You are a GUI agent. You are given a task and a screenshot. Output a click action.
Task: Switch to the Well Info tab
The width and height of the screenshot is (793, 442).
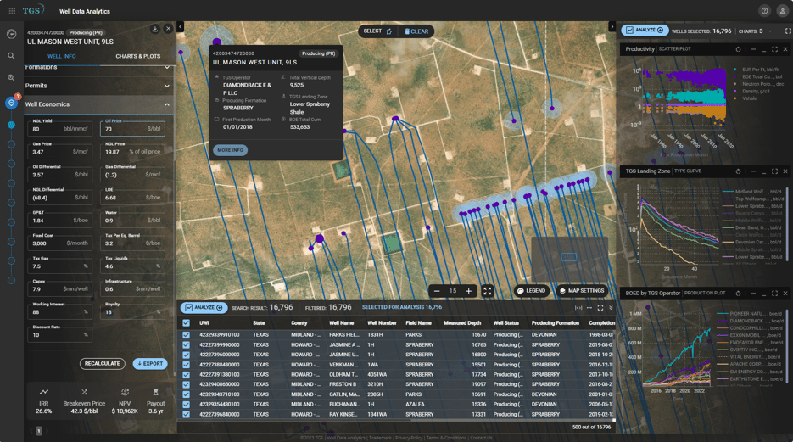(62, 56)
